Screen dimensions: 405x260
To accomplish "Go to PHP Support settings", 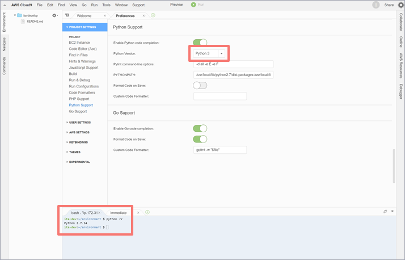I will pyautogui.click(x=79, y=99).
